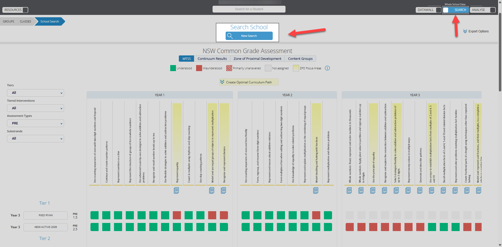
Task: Click the PRE 1.5 score for RIED RYAN
Action: tap(75, 216)
